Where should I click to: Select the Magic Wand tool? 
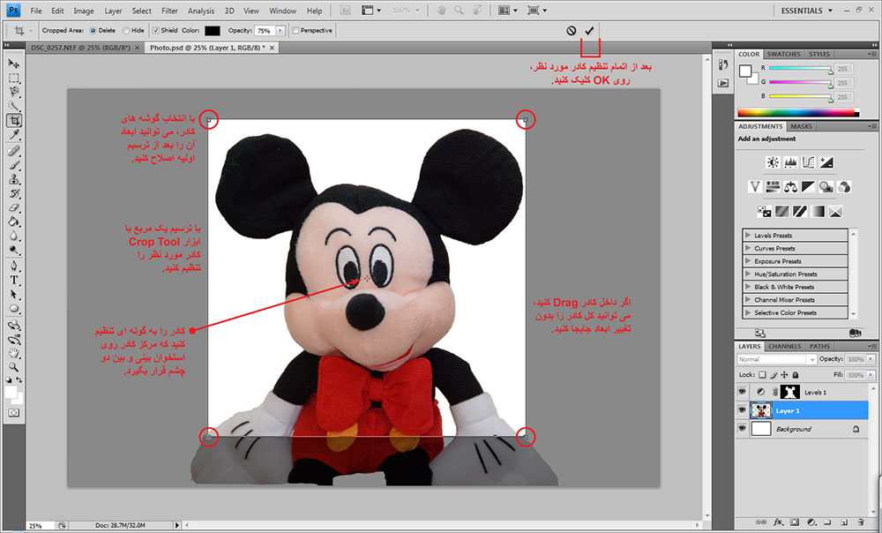[14, 106]
